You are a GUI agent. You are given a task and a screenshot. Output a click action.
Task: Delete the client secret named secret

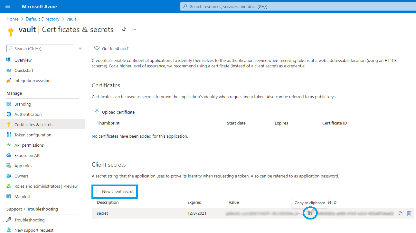tap(409, 213)
